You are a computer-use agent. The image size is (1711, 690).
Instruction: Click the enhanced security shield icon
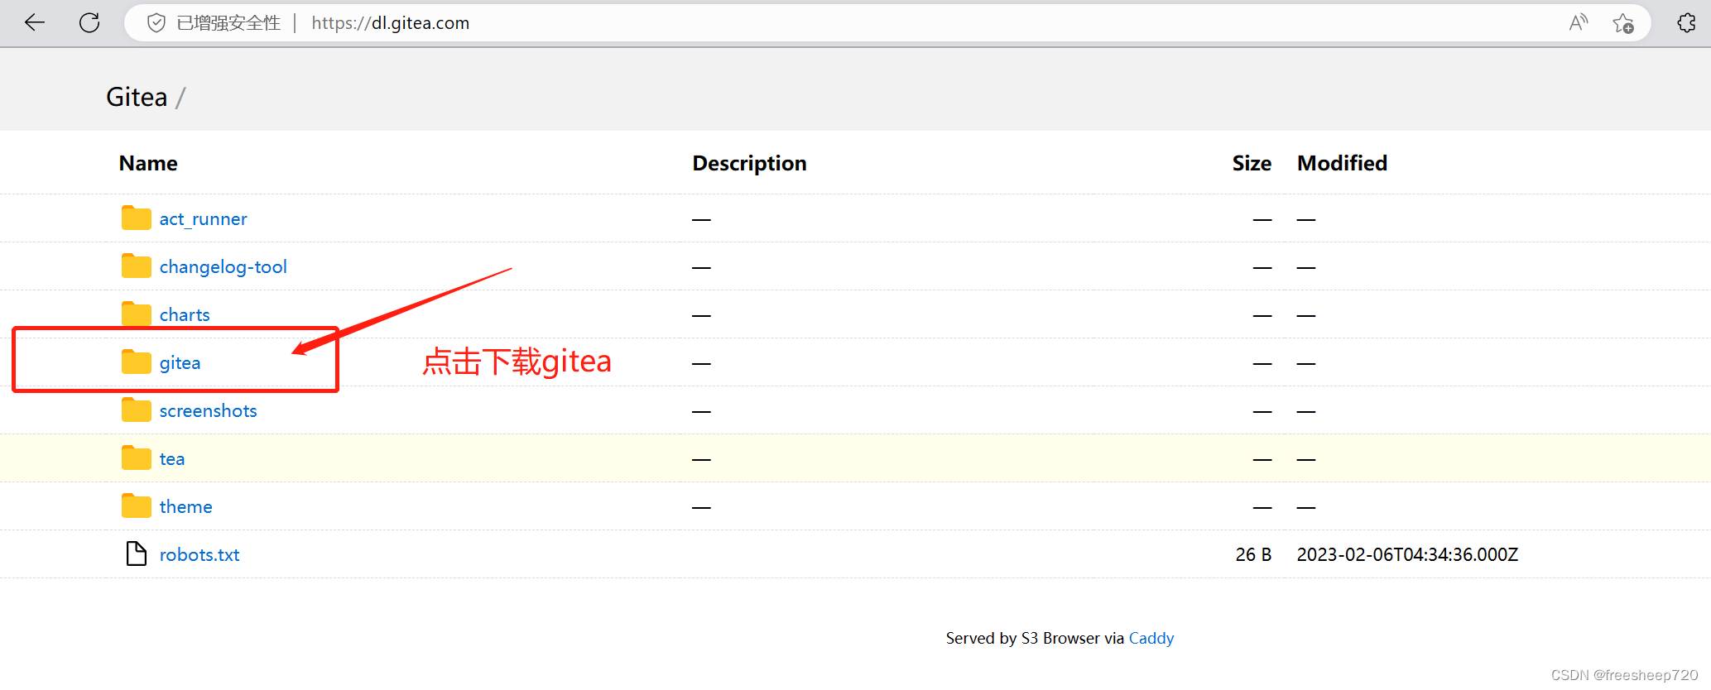click(156, 23)
